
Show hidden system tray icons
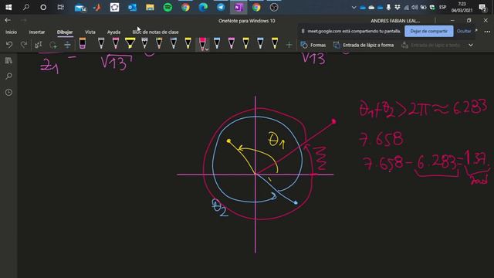coord(354,7)
